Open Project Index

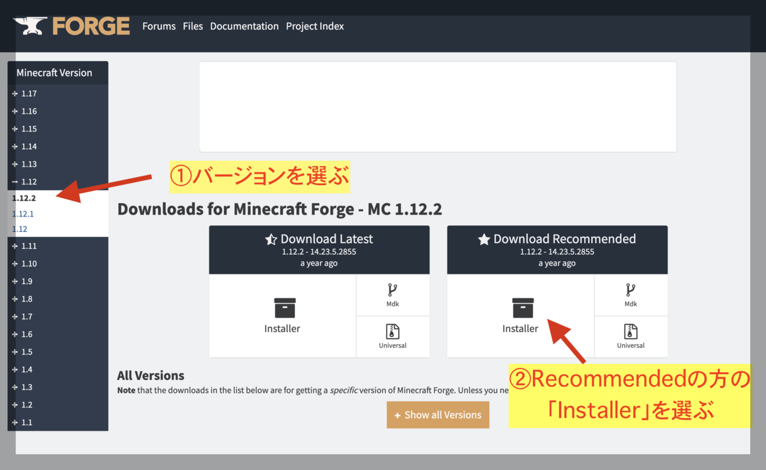coord(315,26)
